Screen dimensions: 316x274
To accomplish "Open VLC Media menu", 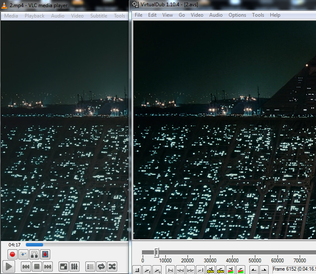I will [11, 16].
